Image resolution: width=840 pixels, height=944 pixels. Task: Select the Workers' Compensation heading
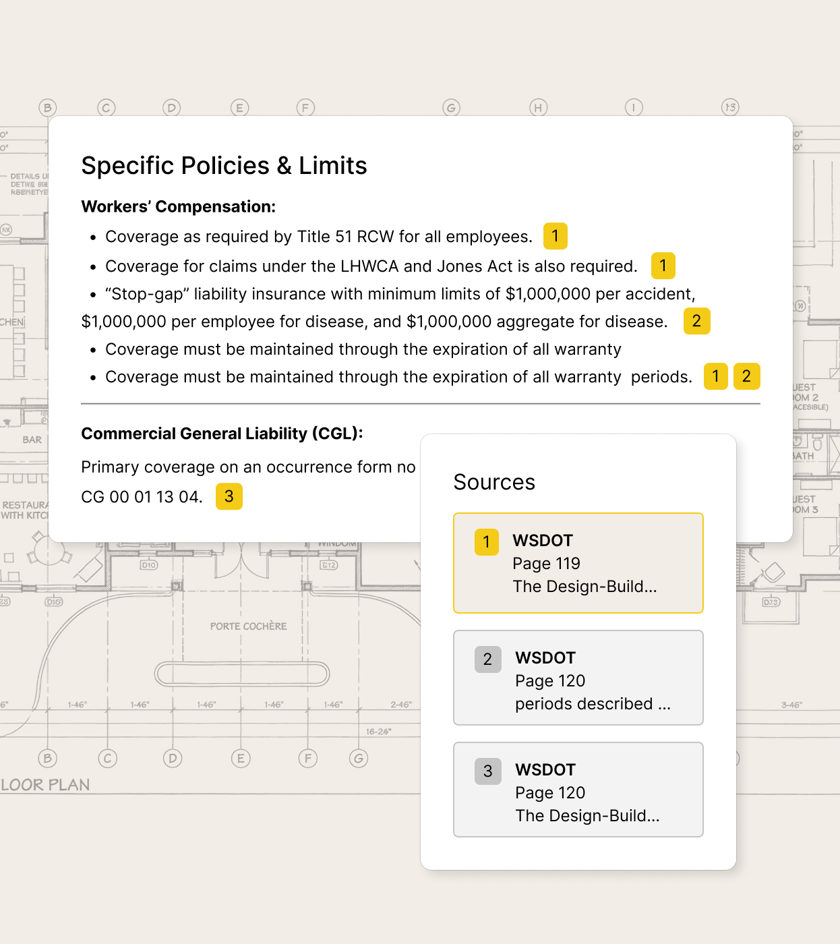[x=178, y=207]
